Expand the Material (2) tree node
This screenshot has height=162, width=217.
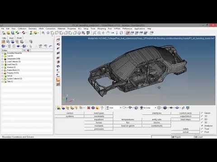point(2,67)
